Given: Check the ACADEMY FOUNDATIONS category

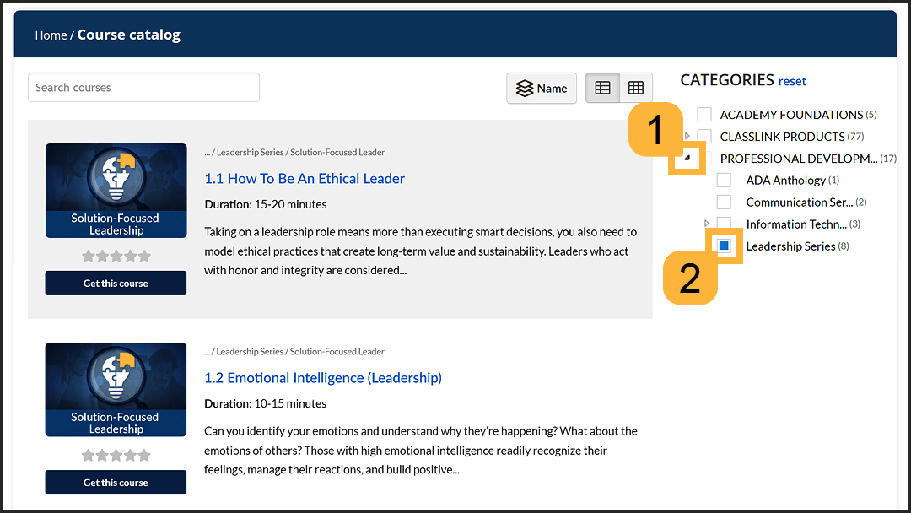Looking at the screenshot, I should (704, 114).
